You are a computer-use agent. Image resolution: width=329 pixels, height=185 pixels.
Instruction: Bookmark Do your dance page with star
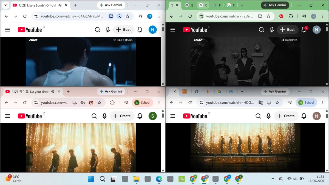(x=99, y=103)
